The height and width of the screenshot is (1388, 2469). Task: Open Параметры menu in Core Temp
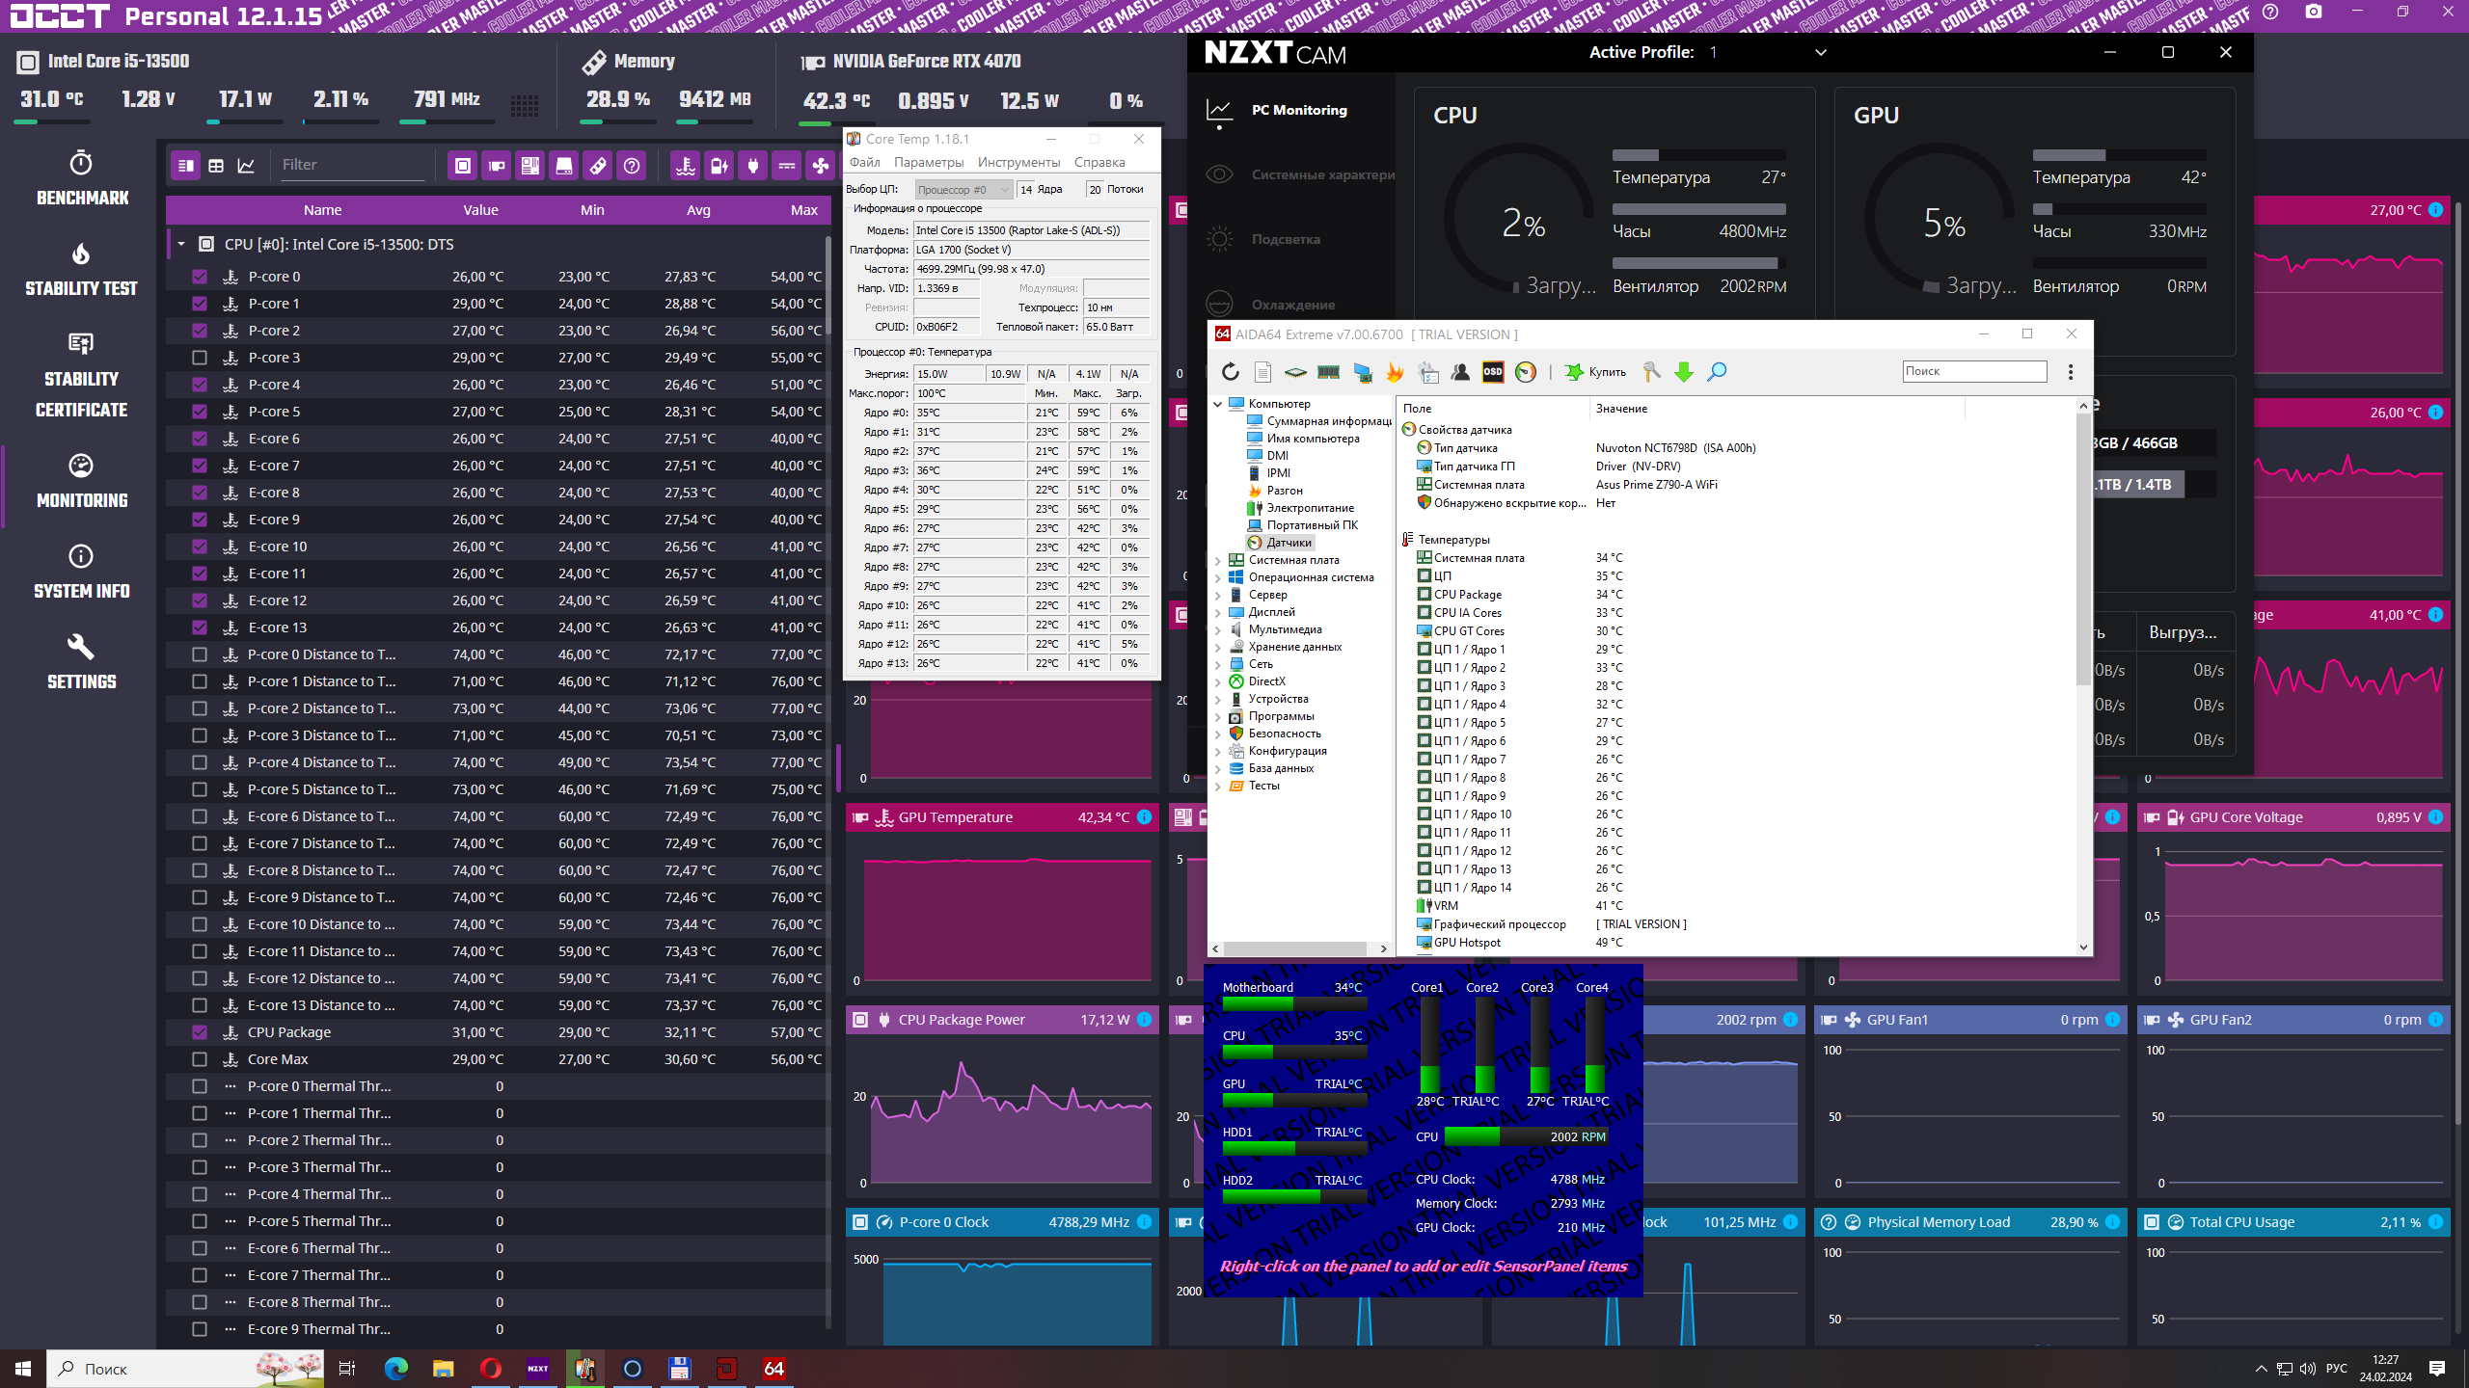click(928, 163)
